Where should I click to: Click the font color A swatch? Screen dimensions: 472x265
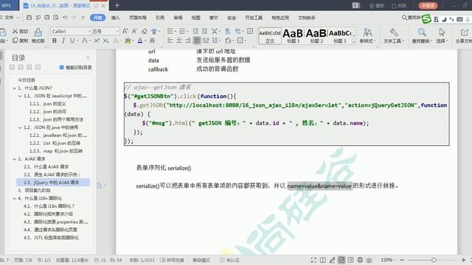click(x=140, y=40)
